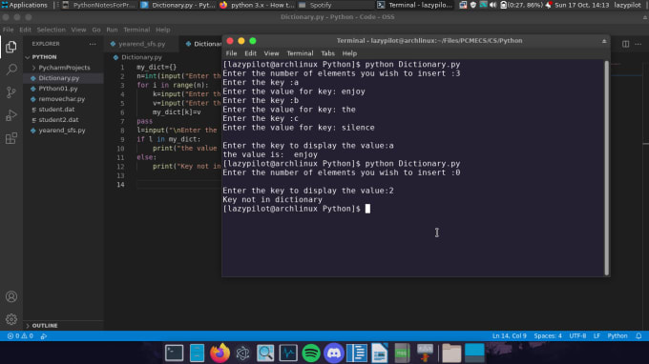This screenshot has height=364, width=649.
Task: Click Python language mode in status bar
Action: (618, 336)
